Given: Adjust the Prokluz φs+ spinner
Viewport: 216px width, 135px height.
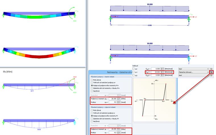Looking at the screenshot, I should pos(118,102).
